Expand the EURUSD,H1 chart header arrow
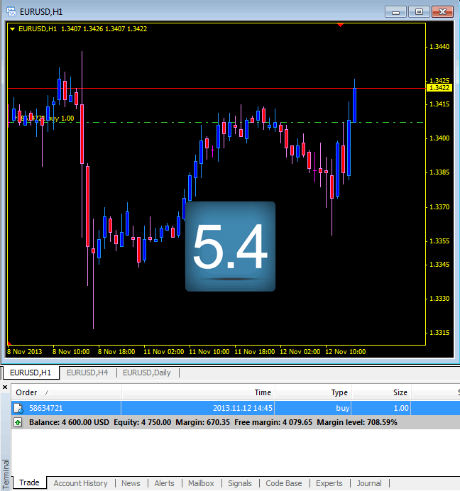The width and height of the screenshot is (460, 491). (x=13, y=29)
